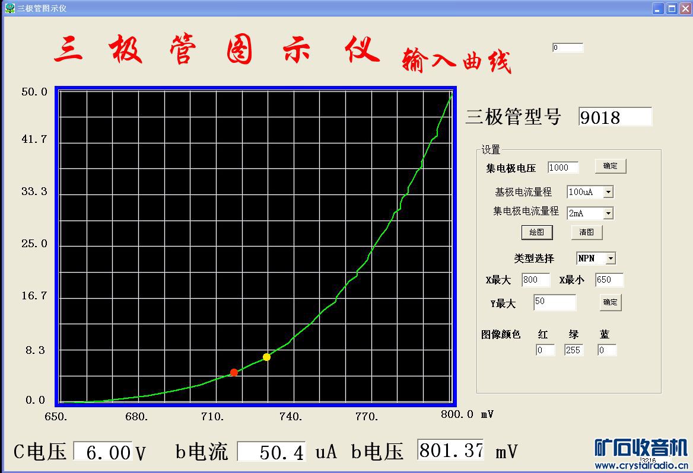Viewport: 693px width, 473px height.
Task: Click the X最小 field showing 650
Action: pyautogui.click(x=609, y=280)
